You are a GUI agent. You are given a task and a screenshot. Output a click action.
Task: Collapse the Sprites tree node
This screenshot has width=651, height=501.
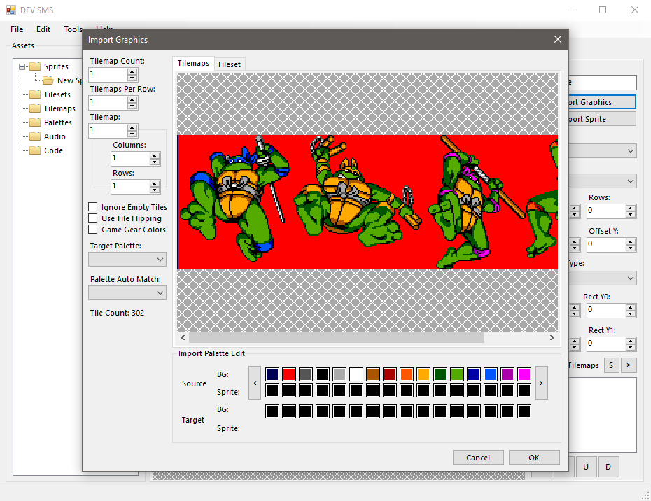click(x=22, y=66)
